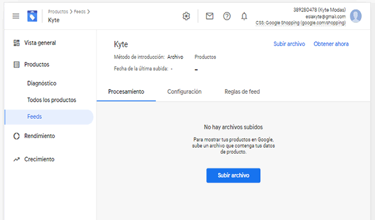Screen dimensions: 375x220
Task: Open the hamburger navigation menu
Action: [16, 16]
